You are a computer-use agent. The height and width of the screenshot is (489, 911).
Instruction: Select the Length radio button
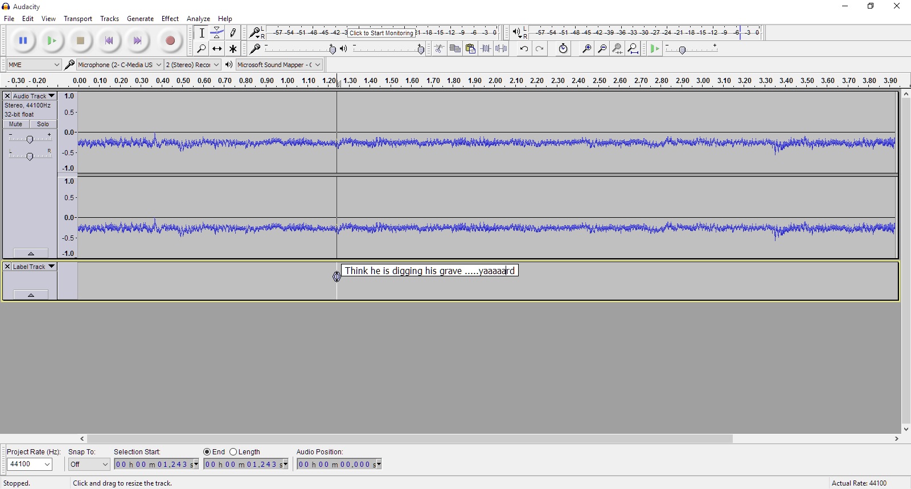coord(233,452)
